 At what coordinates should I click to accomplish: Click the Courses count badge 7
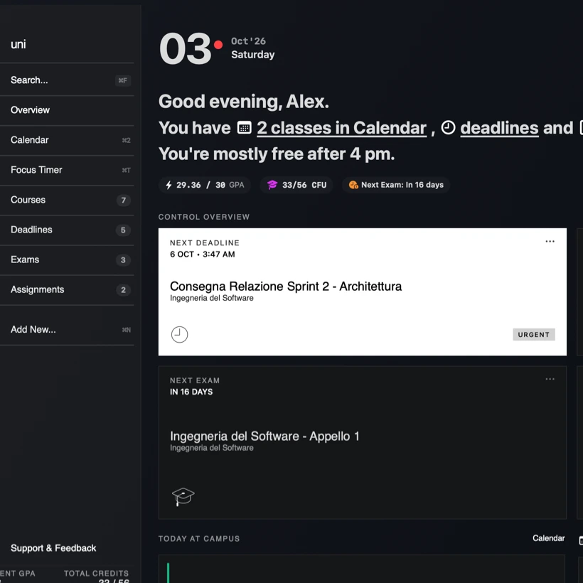pos(124,200)
